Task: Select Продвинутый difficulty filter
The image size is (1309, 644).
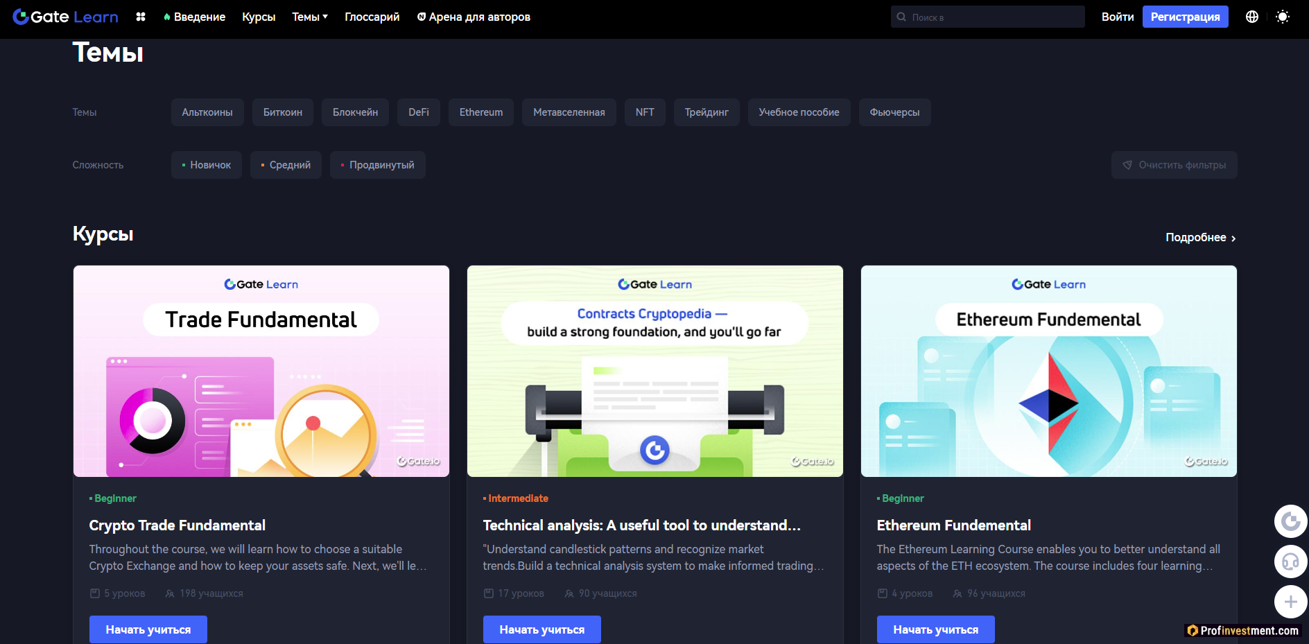Action: 378,165
